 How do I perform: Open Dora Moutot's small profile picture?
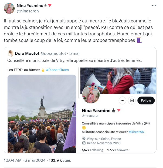click(11, 53)
